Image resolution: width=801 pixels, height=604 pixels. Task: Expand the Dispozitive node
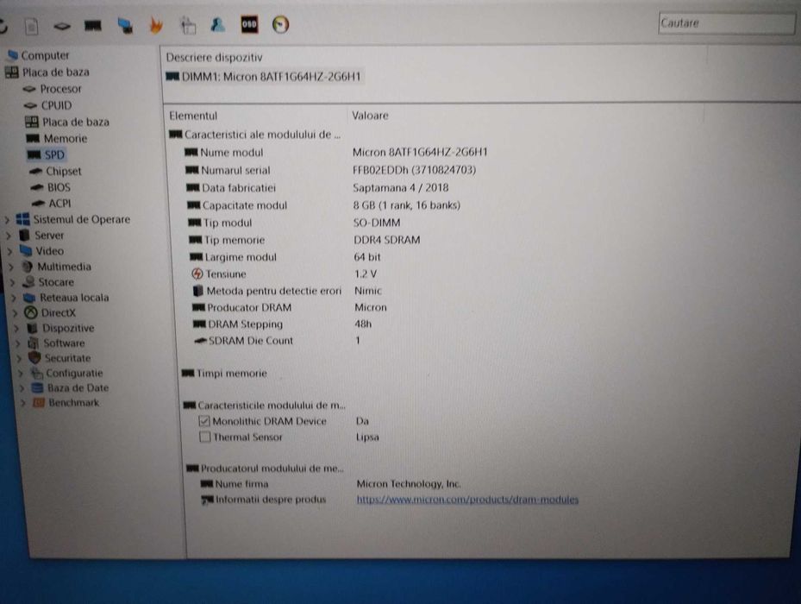(17, 329)
